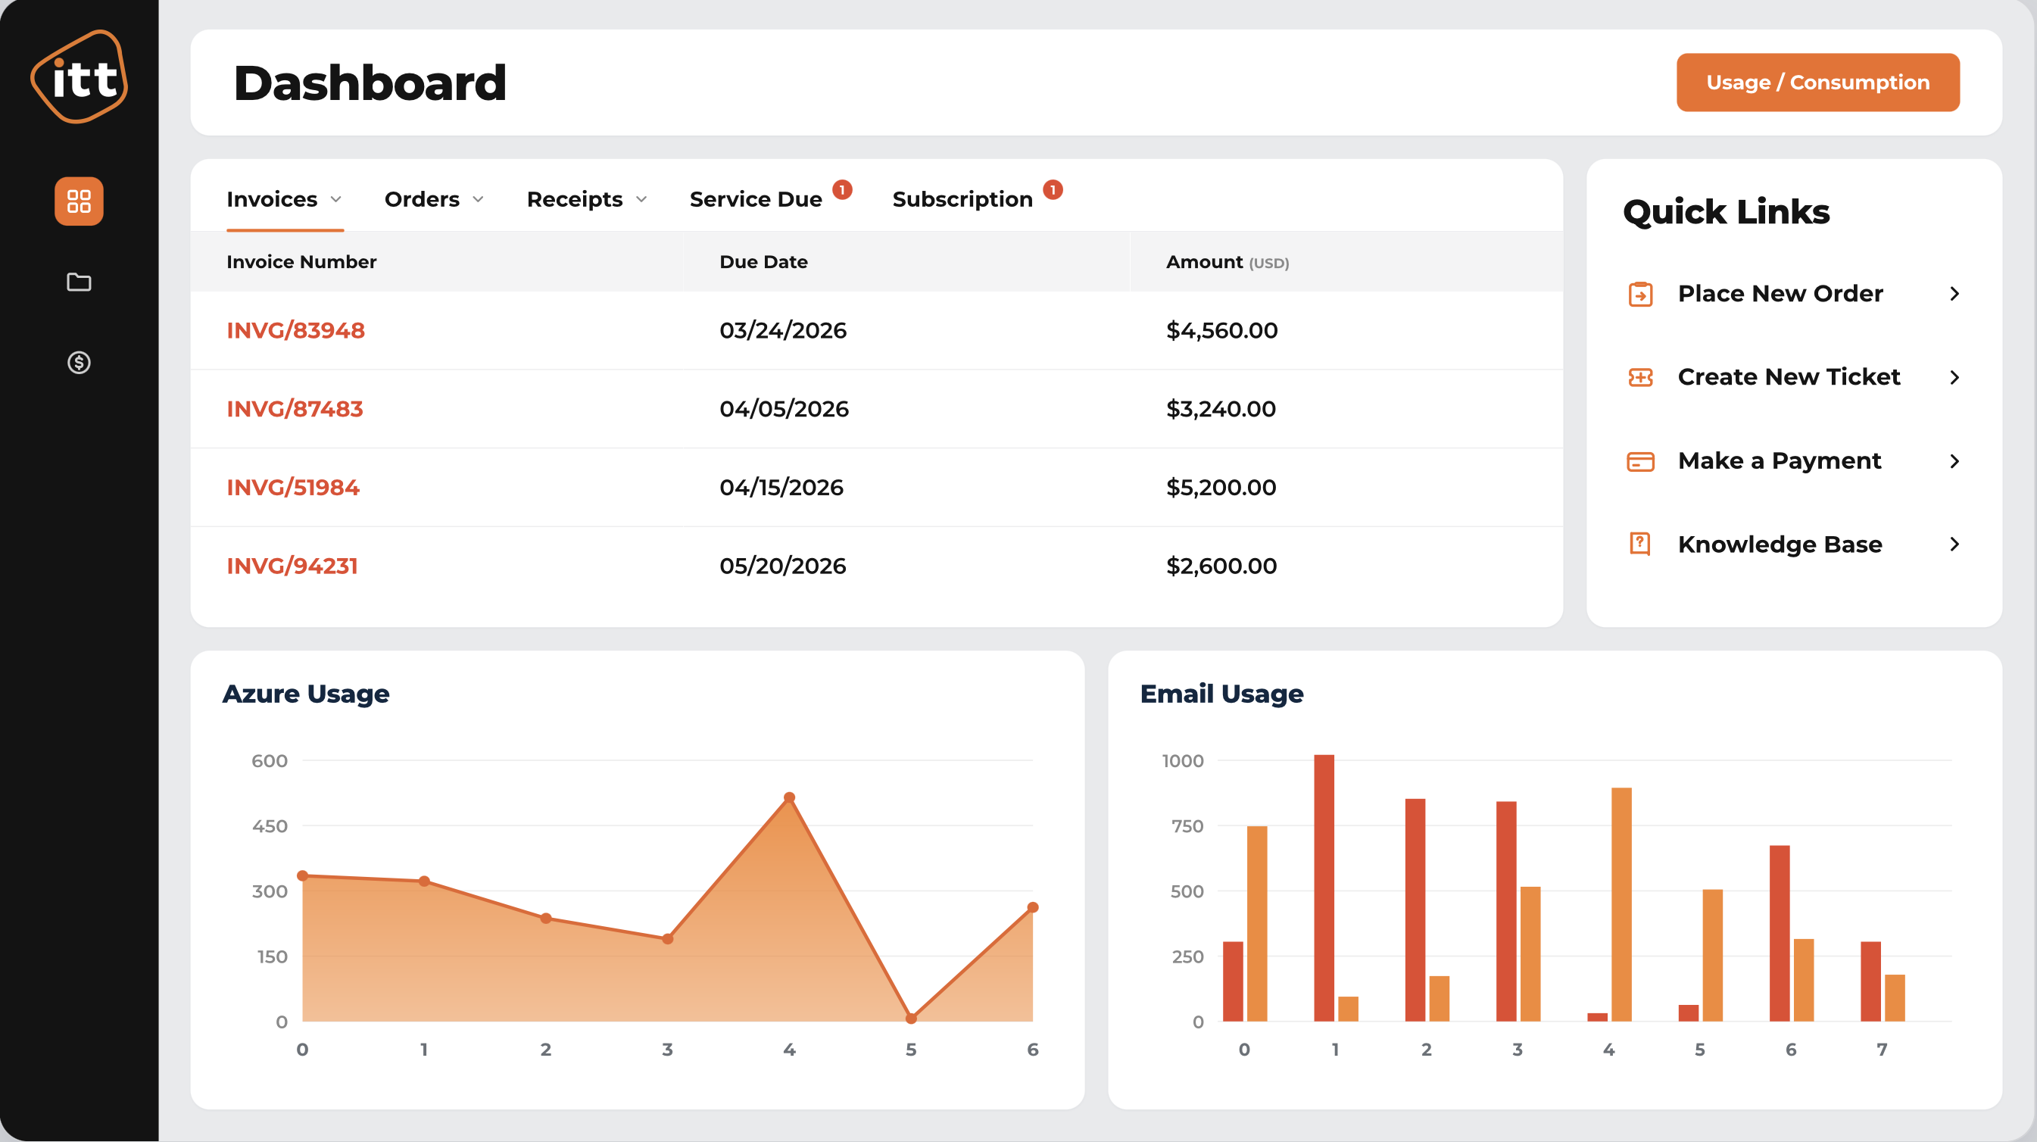
Task: Click the Azure Usage data point at 0
Action: tap(302, 875)
